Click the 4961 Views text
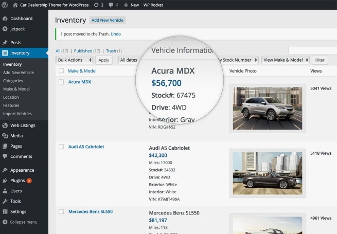The width and height of the screenshot is (337, 234). coord(321,218)
